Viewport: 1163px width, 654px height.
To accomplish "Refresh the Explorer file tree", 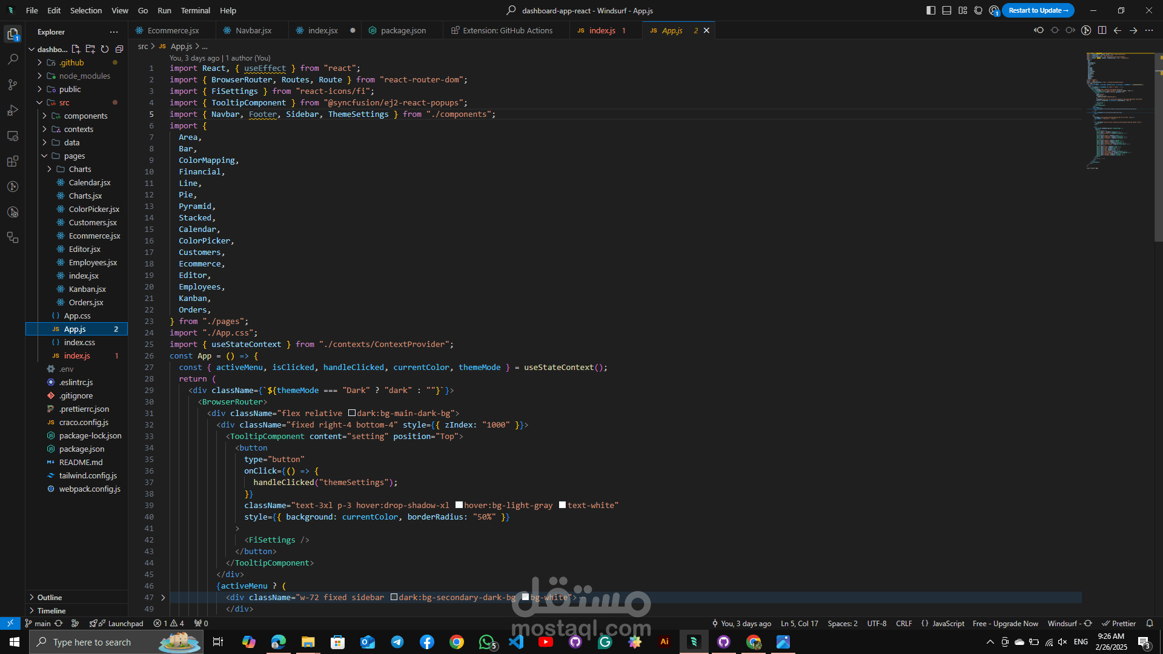I will pos(105,49).
